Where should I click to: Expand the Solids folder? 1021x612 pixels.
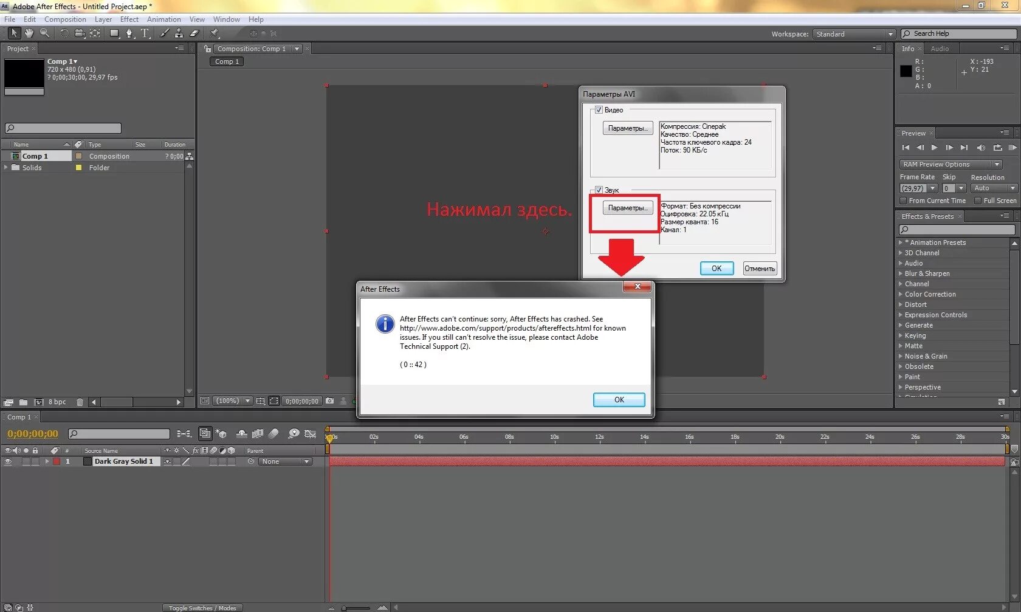[x=6, y=168]
